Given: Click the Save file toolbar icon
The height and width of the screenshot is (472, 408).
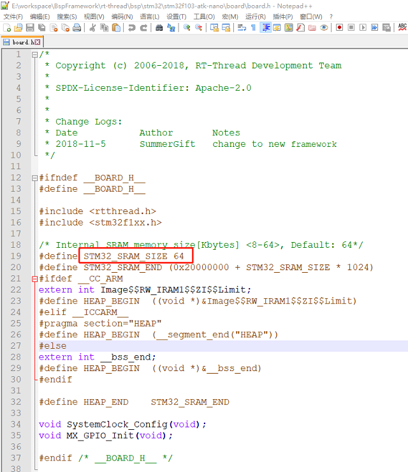Looking at the screenshot, I should pyautogui.click(x=30, y=28).
